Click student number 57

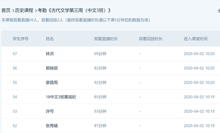(15, 54)
